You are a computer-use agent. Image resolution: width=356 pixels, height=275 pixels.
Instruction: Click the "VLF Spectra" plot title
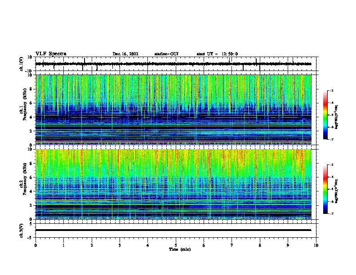coord(51,54)
